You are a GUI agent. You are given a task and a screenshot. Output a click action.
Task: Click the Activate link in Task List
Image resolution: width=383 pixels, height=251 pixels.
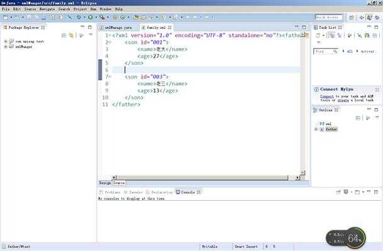pyautogui.click(x=368, y=51)
